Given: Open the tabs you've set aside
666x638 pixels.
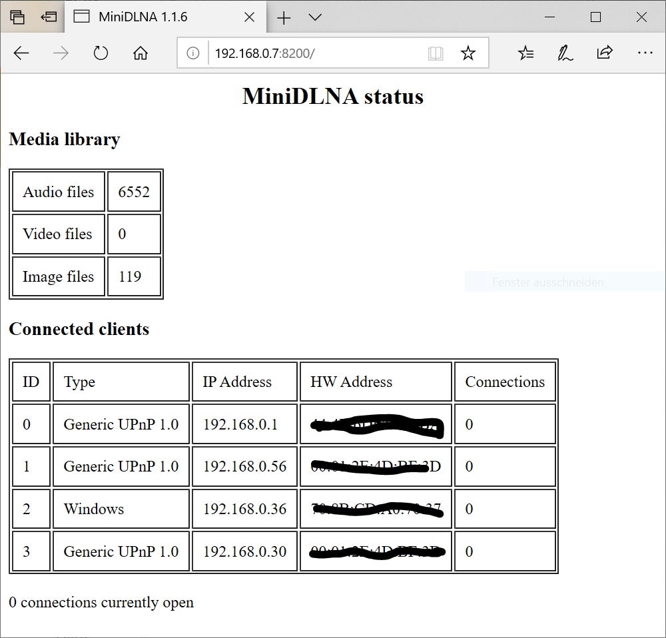Looking at the screenshot, I should (x=17, y=17).
